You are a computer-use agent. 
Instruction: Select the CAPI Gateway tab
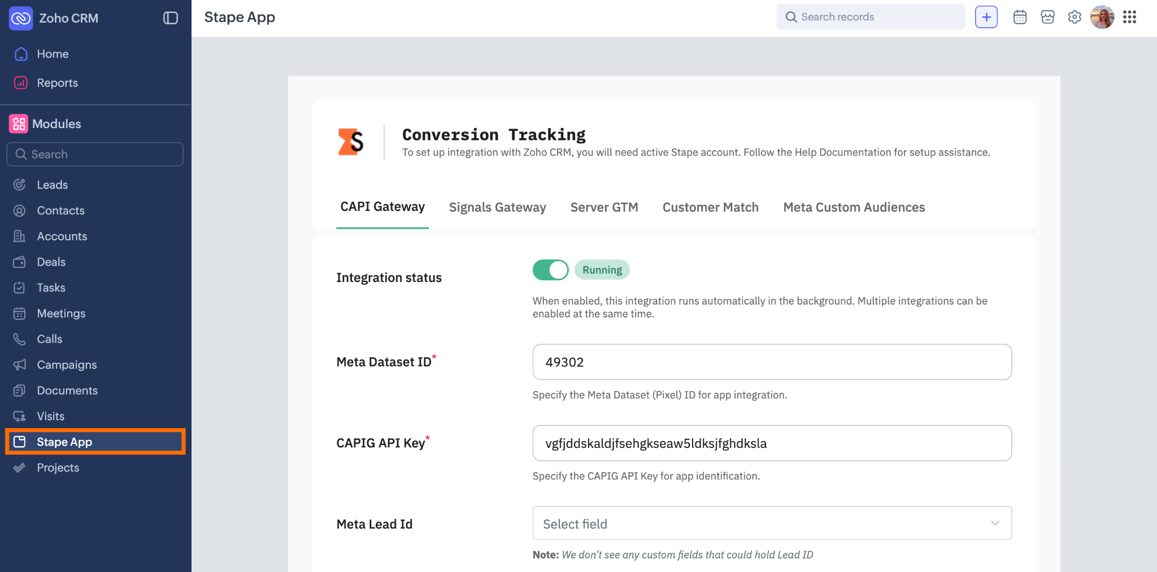point(382,207)
